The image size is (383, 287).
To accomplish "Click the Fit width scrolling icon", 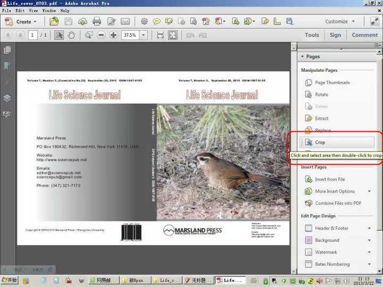I will point(160,35).
